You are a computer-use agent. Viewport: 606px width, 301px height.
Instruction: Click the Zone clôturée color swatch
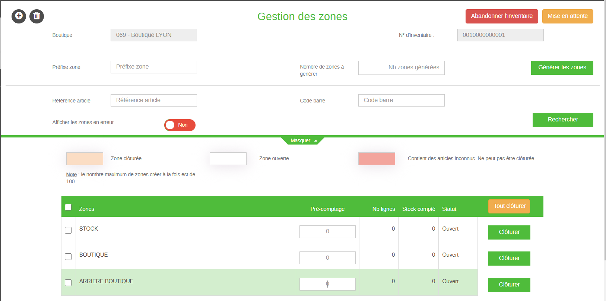coord(85,159)
